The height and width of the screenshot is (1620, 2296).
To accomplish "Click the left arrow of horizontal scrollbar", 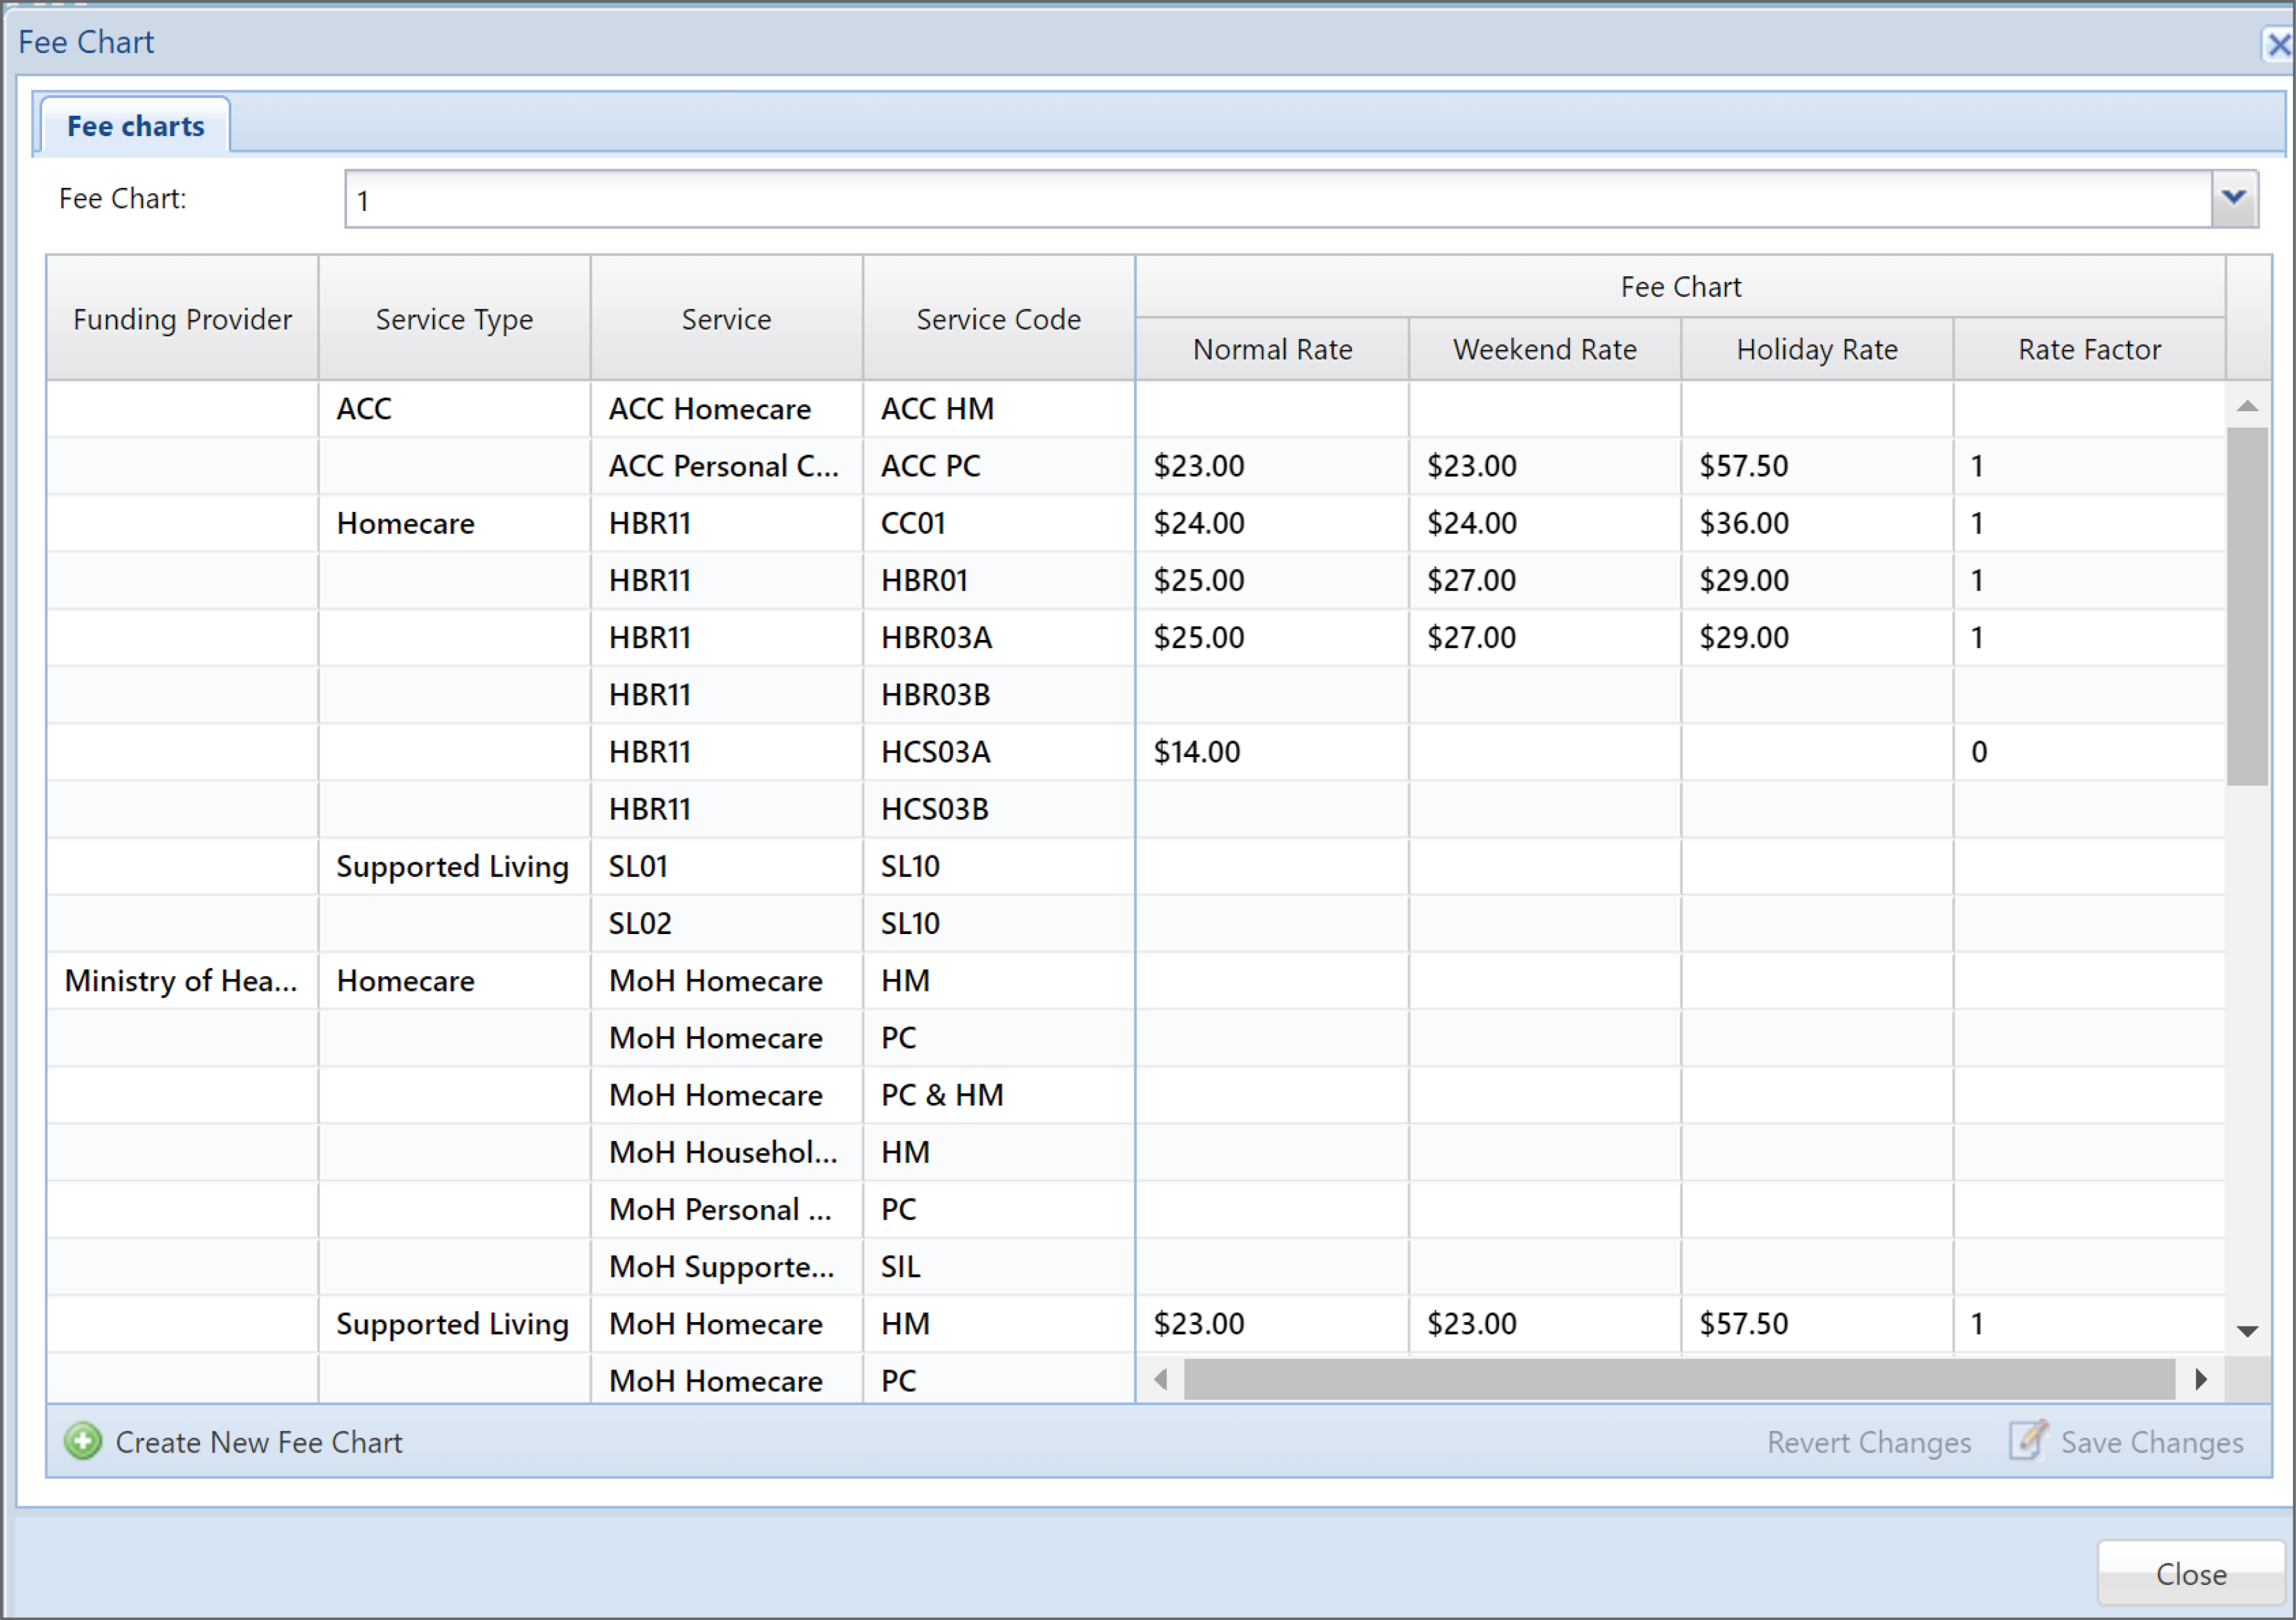I will click(x=1160, y=1380).
